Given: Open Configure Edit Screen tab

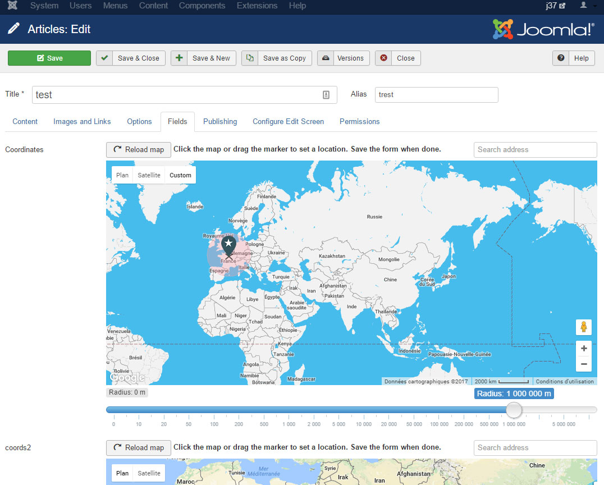Looking at the screenshot, I should (x=288, y=122).
